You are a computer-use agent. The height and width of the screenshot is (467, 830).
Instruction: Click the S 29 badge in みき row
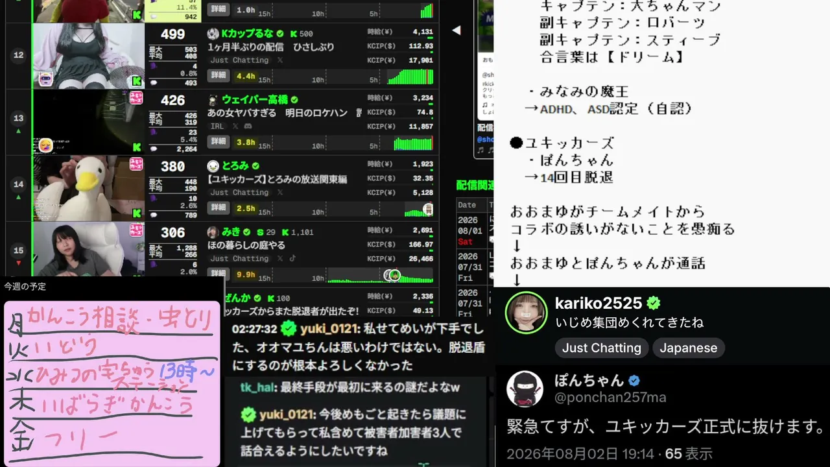click(x=266, y=232)
